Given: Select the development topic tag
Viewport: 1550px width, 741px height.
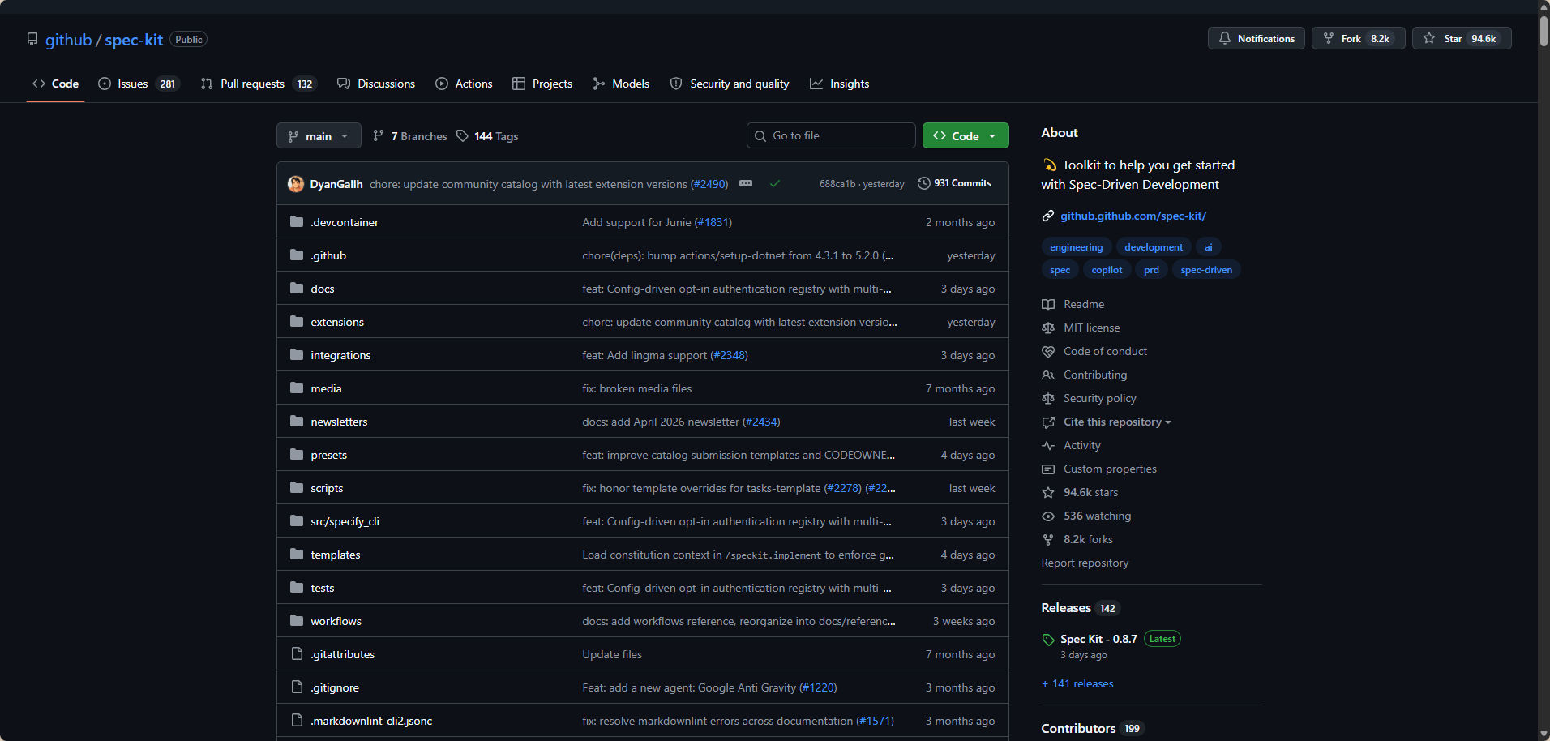Looking at the screenshot, I should click(x=1154, y=247).
